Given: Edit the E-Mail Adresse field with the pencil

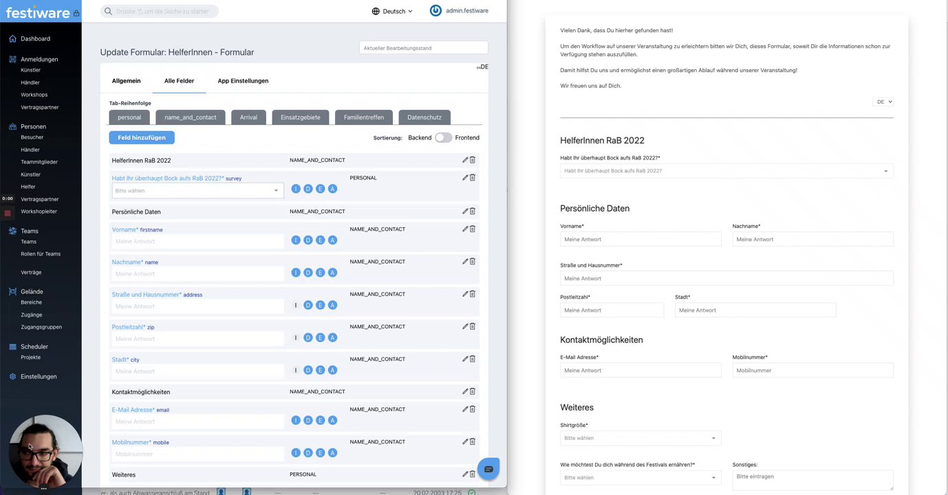Looking at the screenshot, I should [465, 409].
